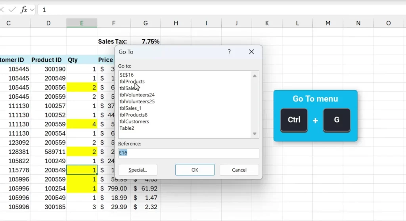Select column E header
406x221 pixels.
82,23
